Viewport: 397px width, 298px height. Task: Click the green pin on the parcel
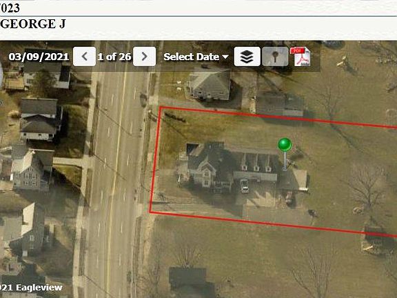click(285, 144)
